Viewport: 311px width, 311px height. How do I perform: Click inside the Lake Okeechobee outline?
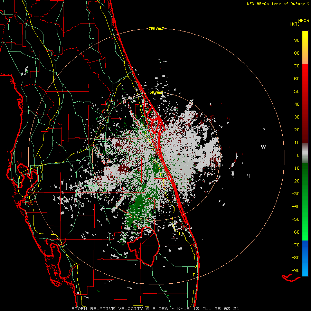pos(148,247)
